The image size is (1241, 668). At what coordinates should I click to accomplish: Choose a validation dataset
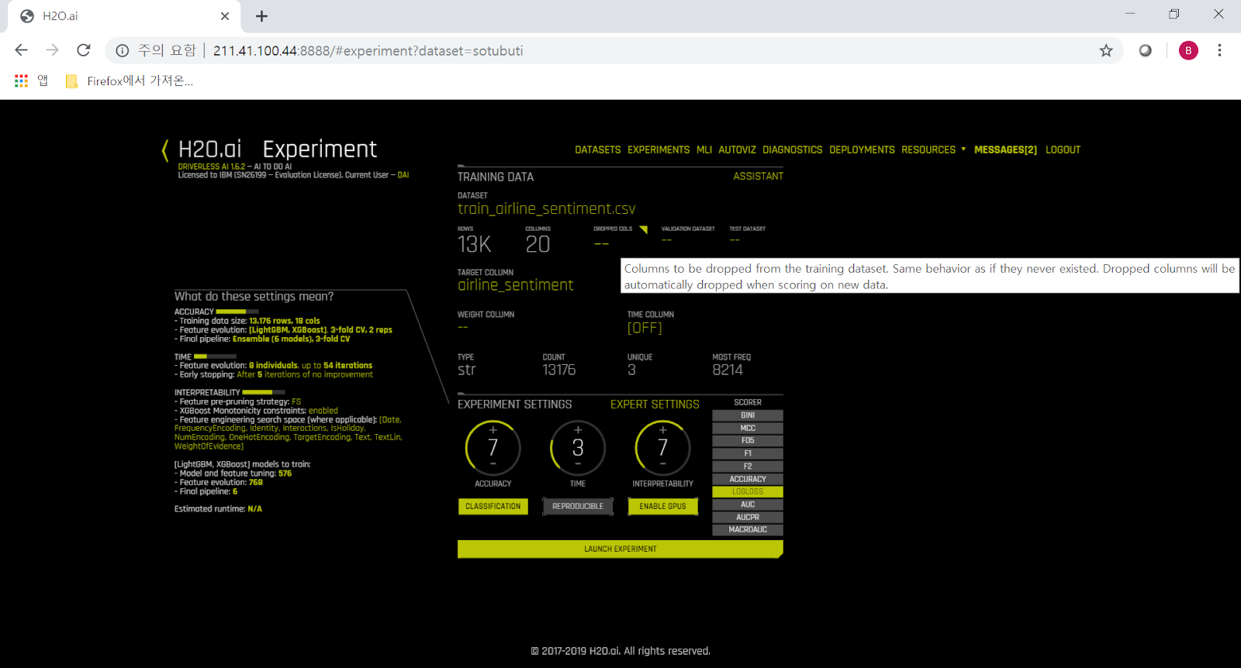pyautogui.click(x=666, y=240)
